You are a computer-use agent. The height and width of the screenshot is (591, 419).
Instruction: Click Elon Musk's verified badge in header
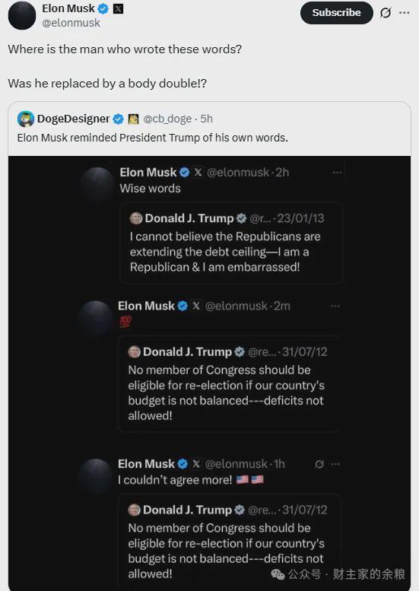(x=103, y=8)
